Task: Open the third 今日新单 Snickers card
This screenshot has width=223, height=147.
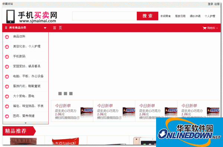Action: 156,111
